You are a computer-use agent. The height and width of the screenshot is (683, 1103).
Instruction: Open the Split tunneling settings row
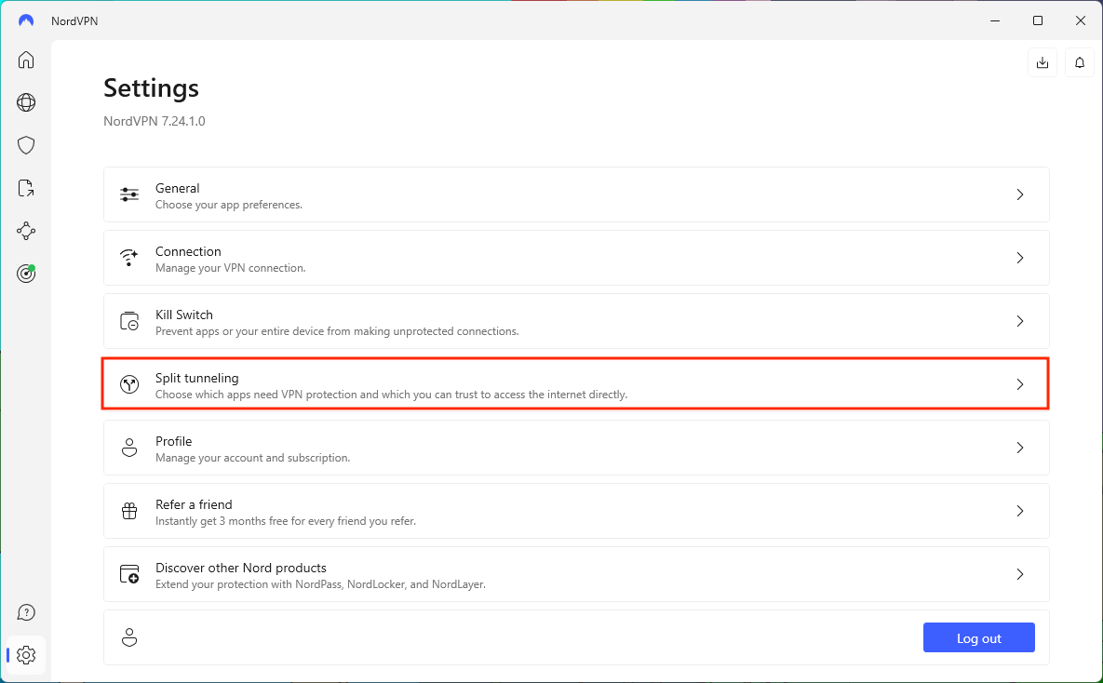[575, 384]
